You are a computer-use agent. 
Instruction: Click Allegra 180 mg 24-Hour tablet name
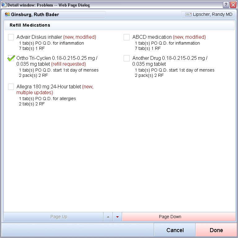[49, 87]
